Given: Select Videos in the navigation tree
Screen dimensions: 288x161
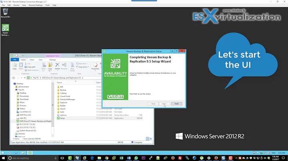Looking at the screenshot, I should coord(22,109).
